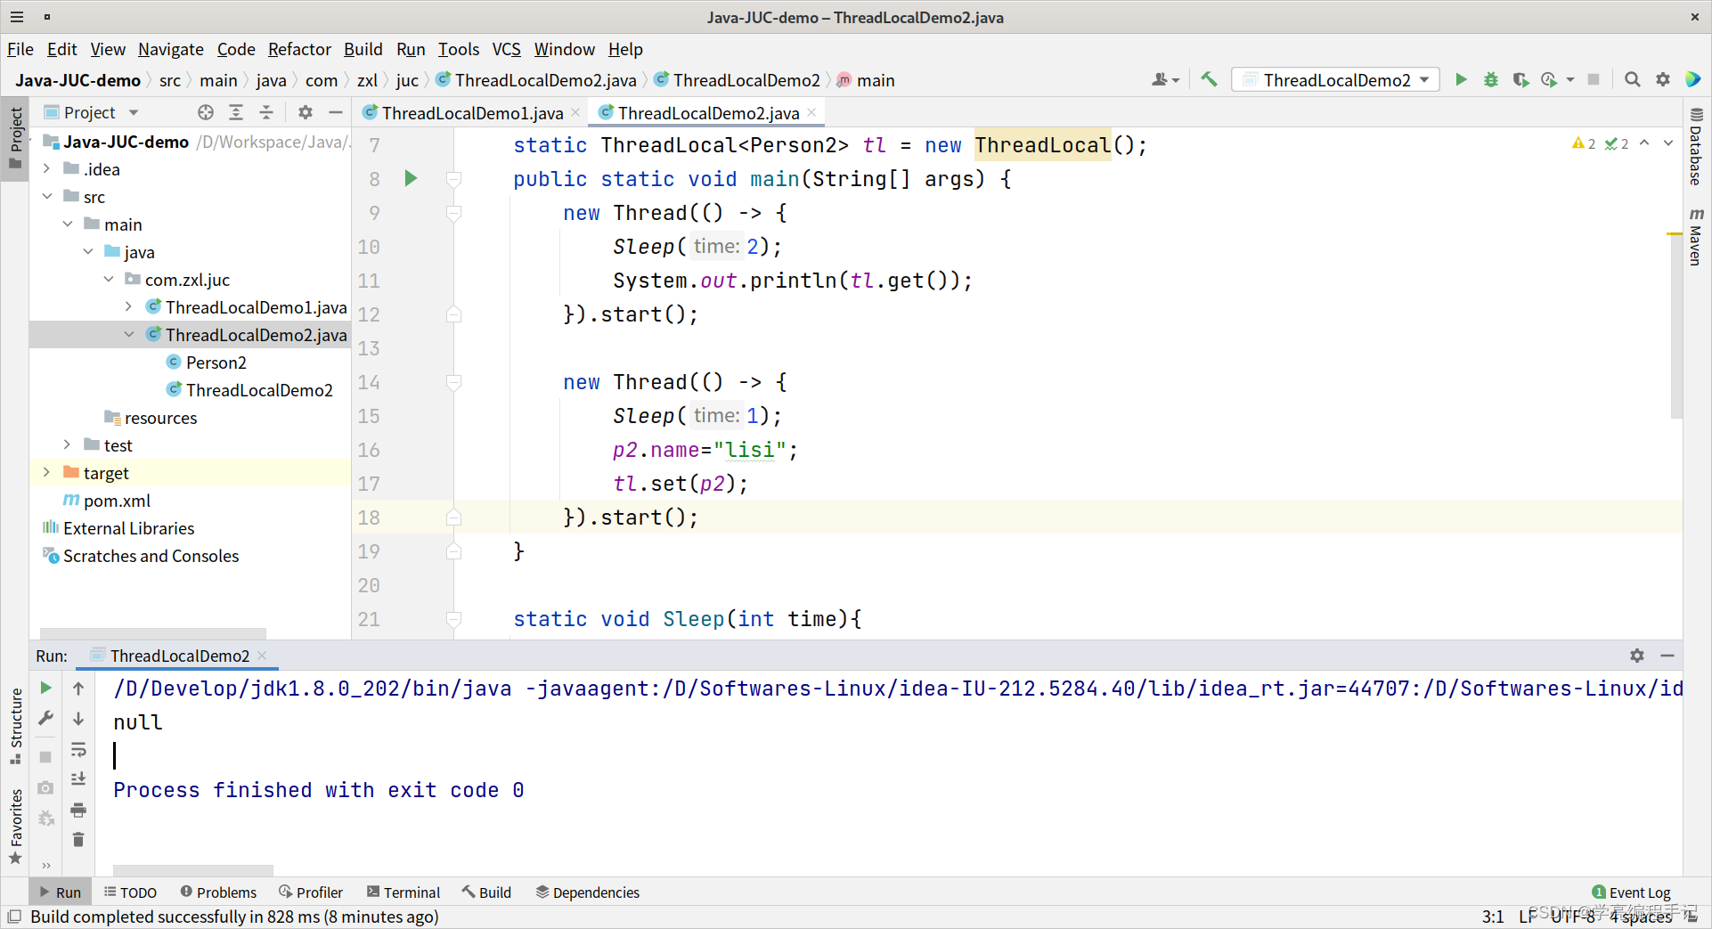
Task: Close the ThreadLocalDemo2.java editor tab
Action: coord(811,112)
